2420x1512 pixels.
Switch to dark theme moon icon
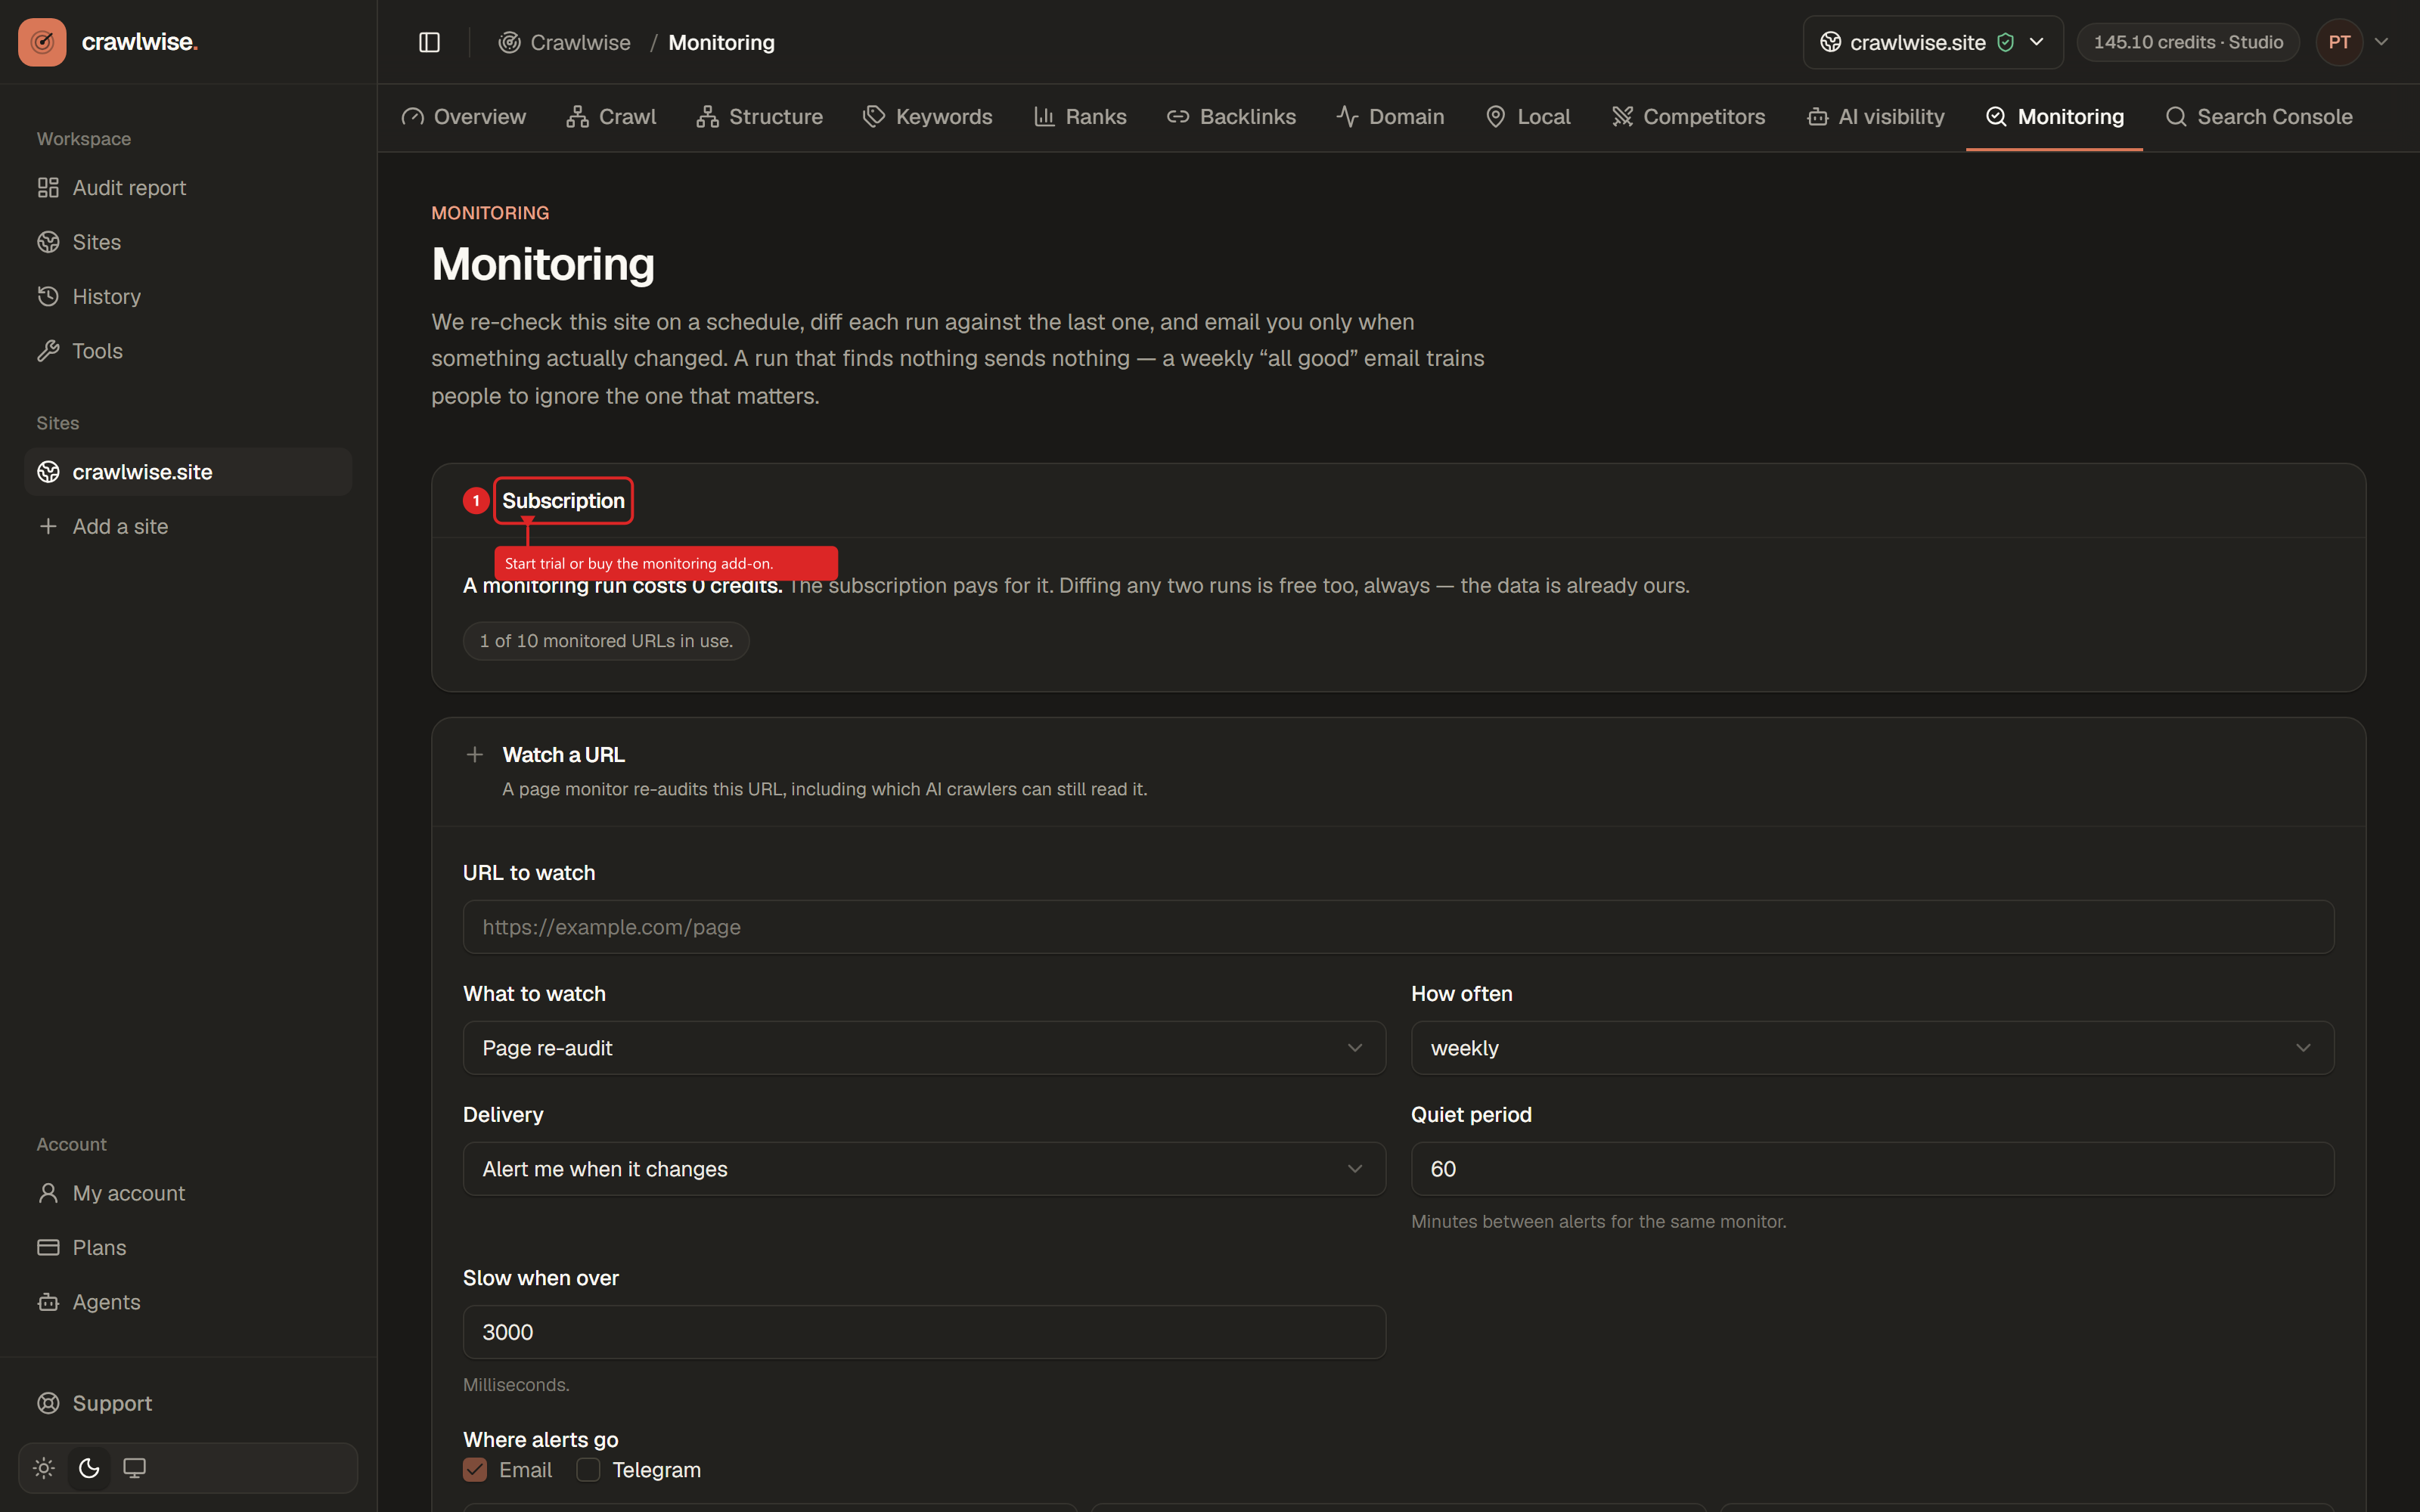pyautogui.click(x=89, y=1468)
